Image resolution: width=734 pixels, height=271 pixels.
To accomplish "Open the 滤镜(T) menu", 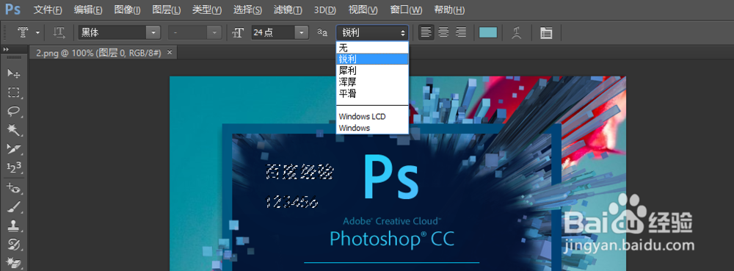I will (x=287, y=10).
